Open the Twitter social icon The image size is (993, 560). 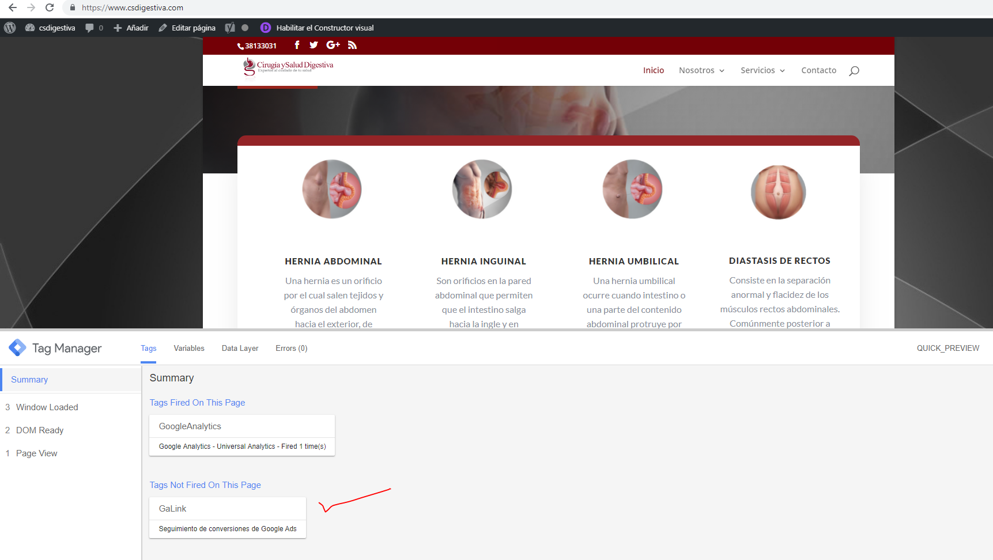[x=314, y=45]
